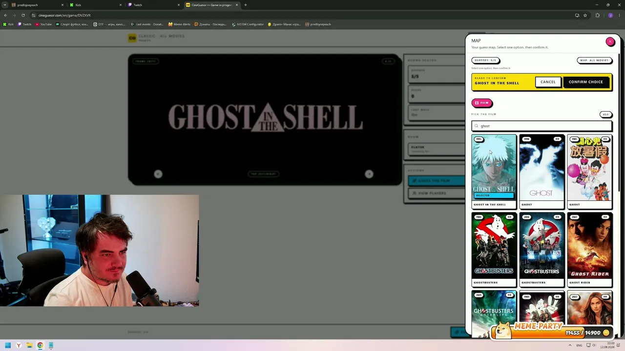Open the DTF bookmark
This screenshot has height=351, width=625.
[109, 24]
